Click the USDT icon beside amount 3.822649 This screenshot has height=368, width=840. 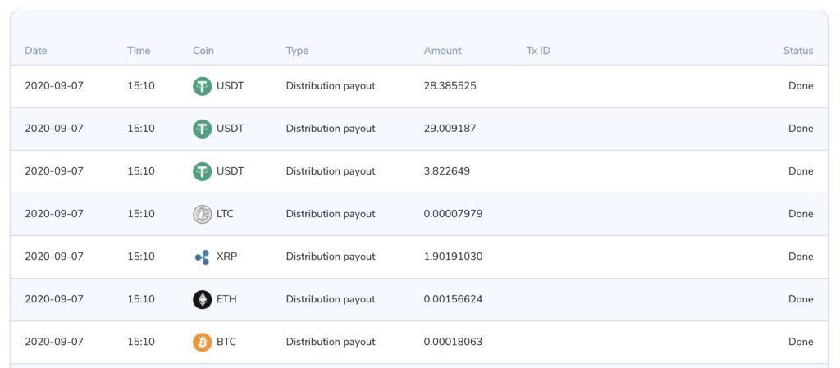point(202,171)
